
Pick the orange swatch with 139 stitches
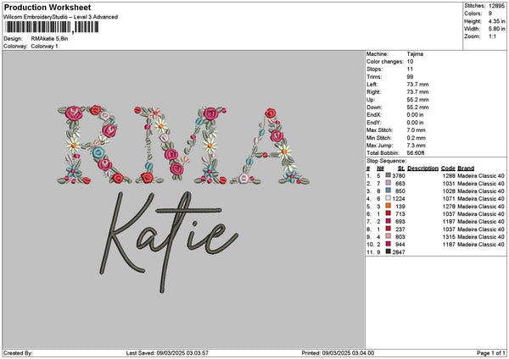(x=389, y=206)
